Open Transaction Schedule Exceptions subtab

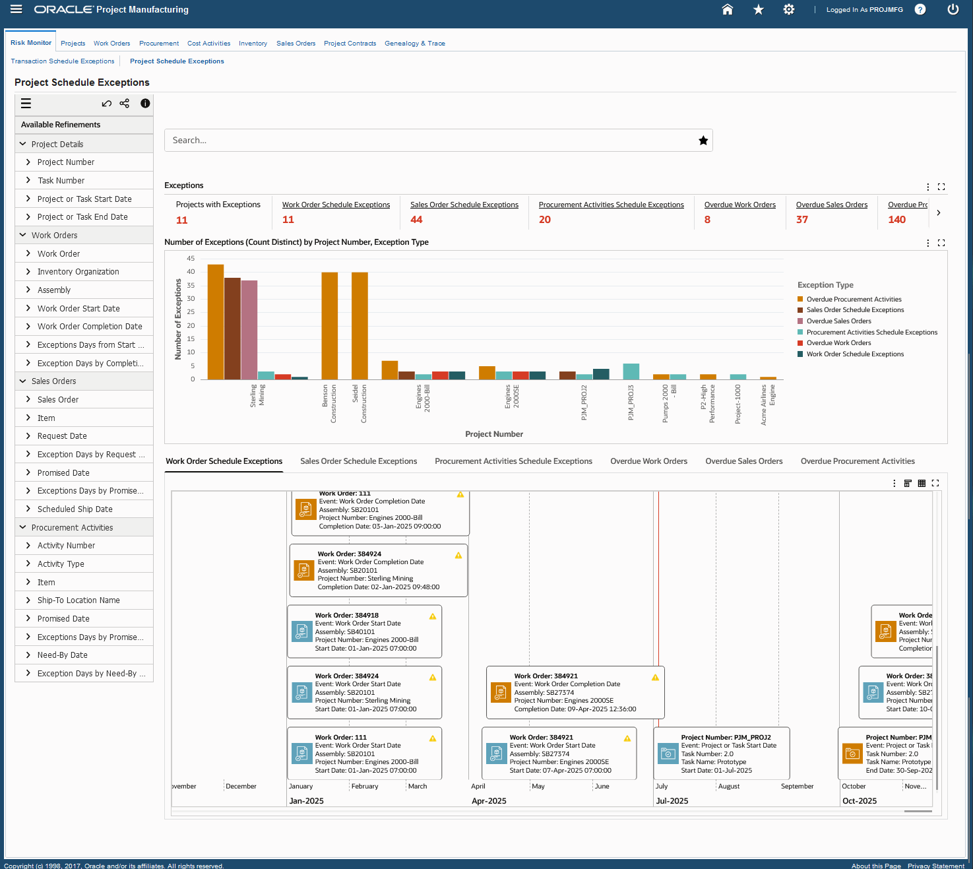[63, 61]
